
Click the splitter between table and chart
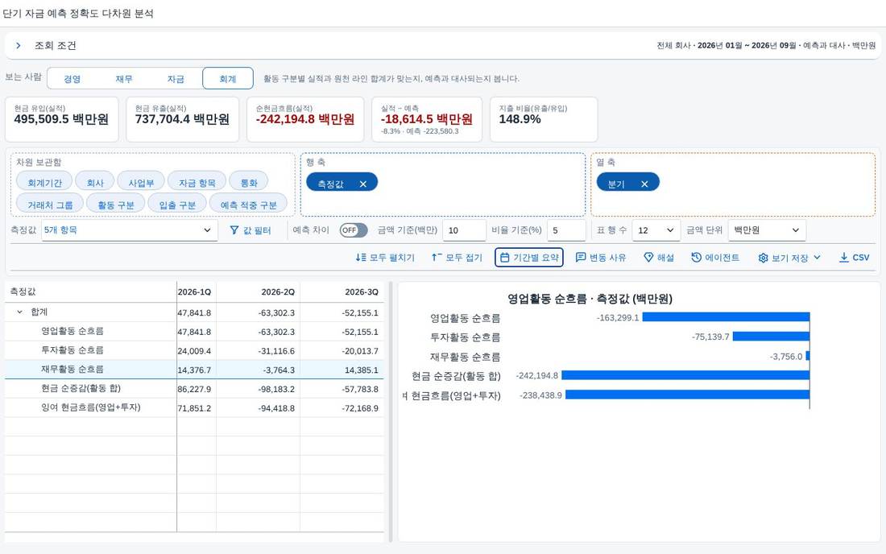(391, 412)
